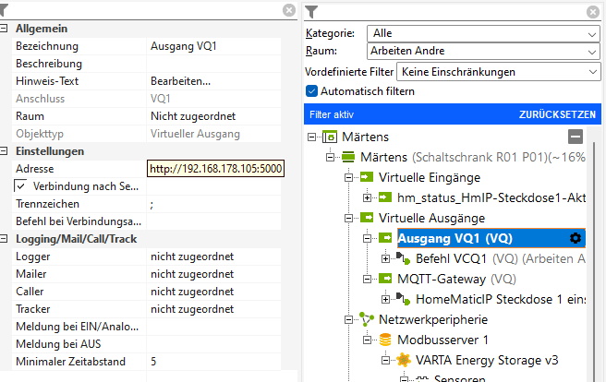Click the Befehl VCQ1 command icon

pyautogui.click(x=404, y=258)
